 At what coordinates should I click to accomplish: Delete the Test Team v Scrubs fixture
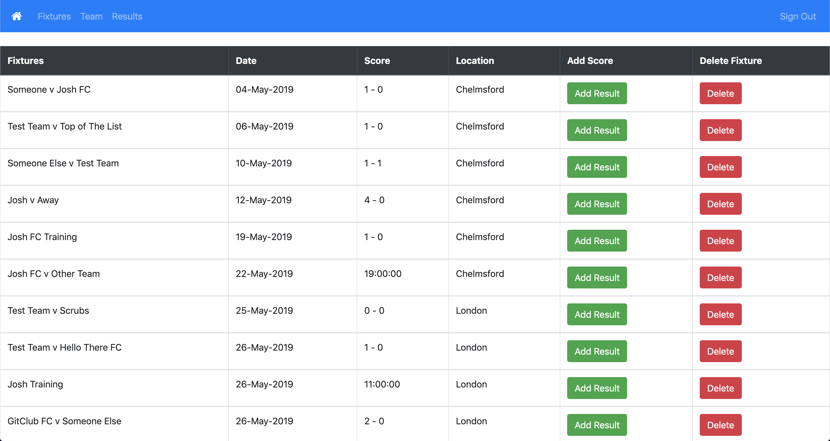click(x=720, y=315)
